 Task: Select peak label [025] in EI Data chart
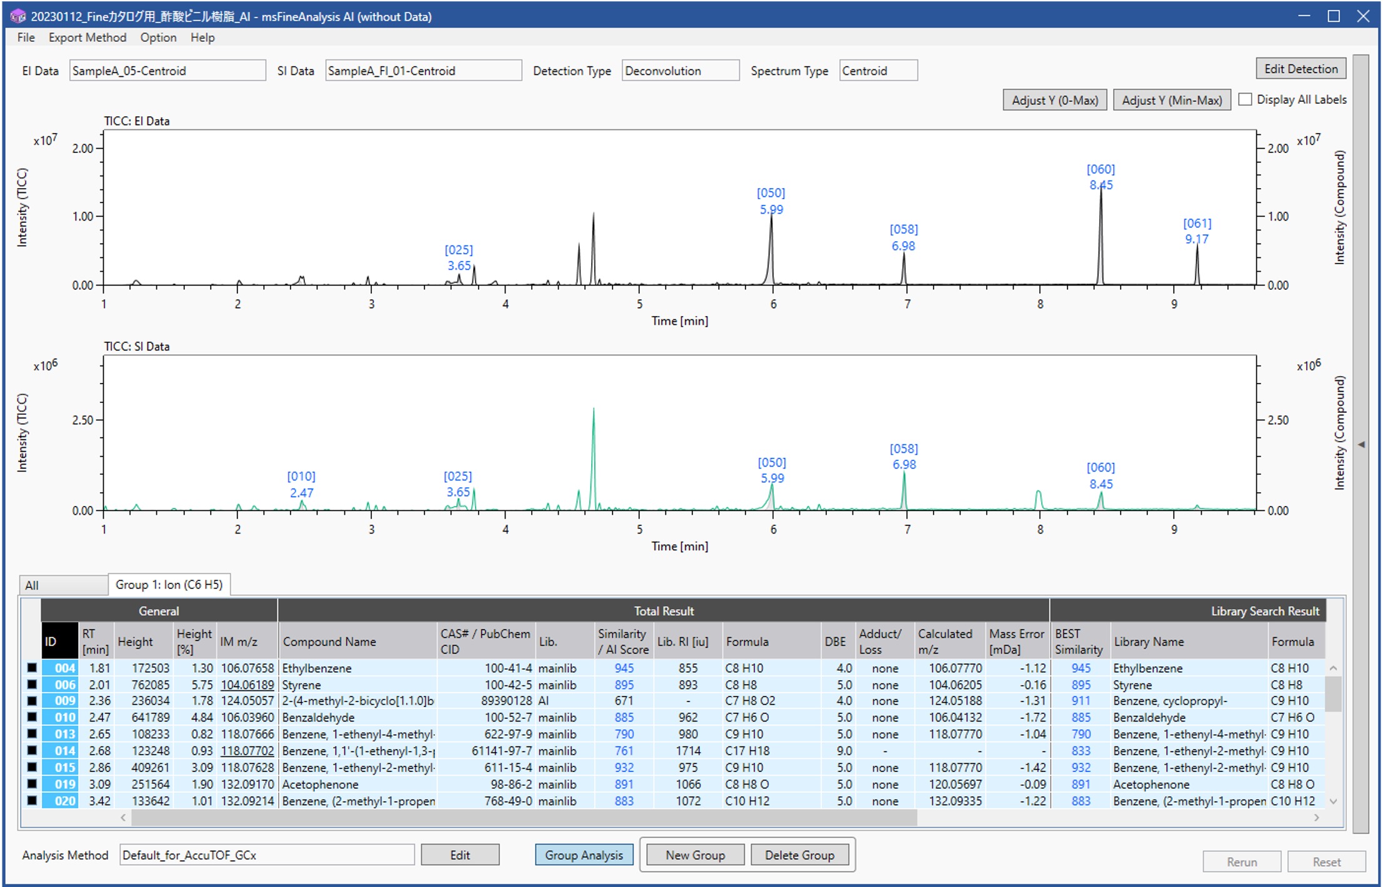click(x=459, y=257)
